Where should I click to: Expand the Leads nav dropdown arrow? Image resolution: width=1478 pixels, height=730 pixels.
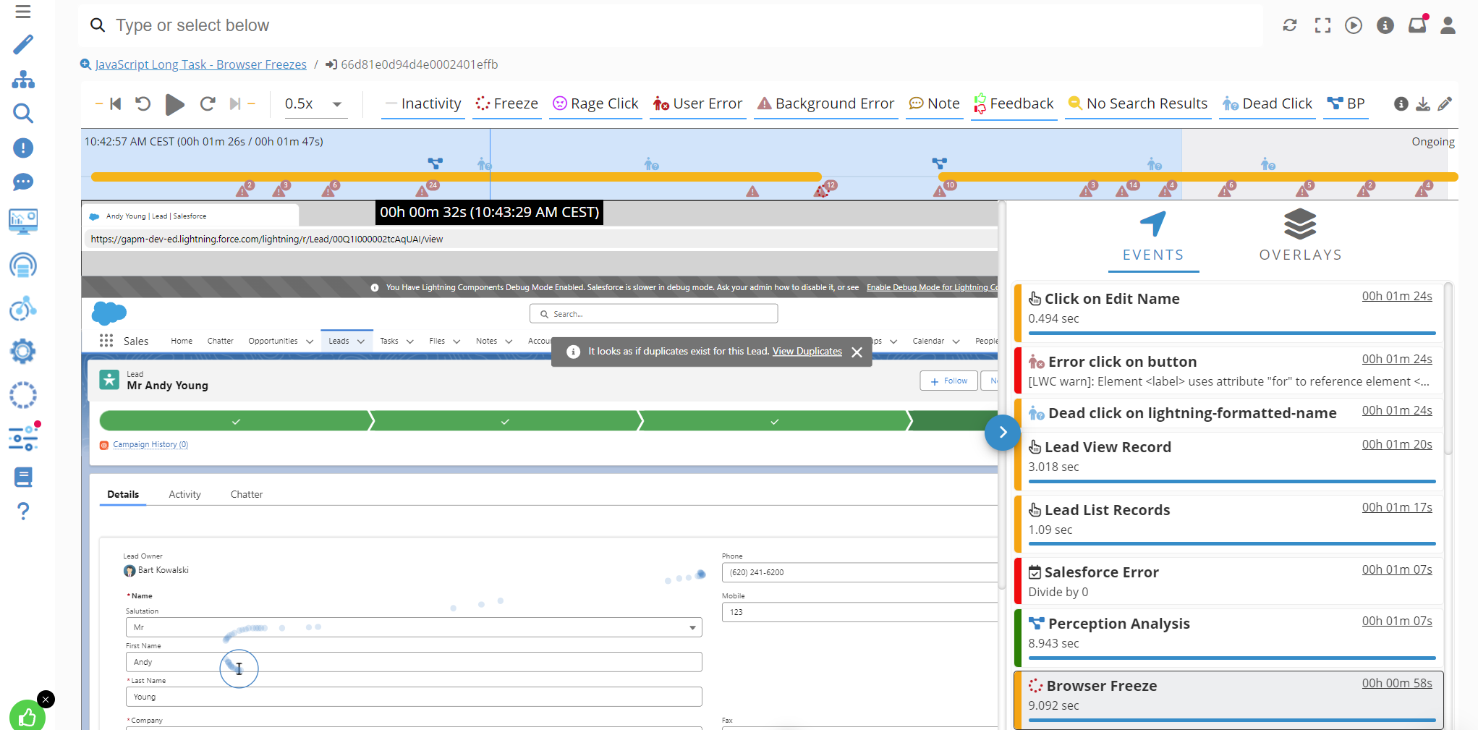(x=361, y=341)
